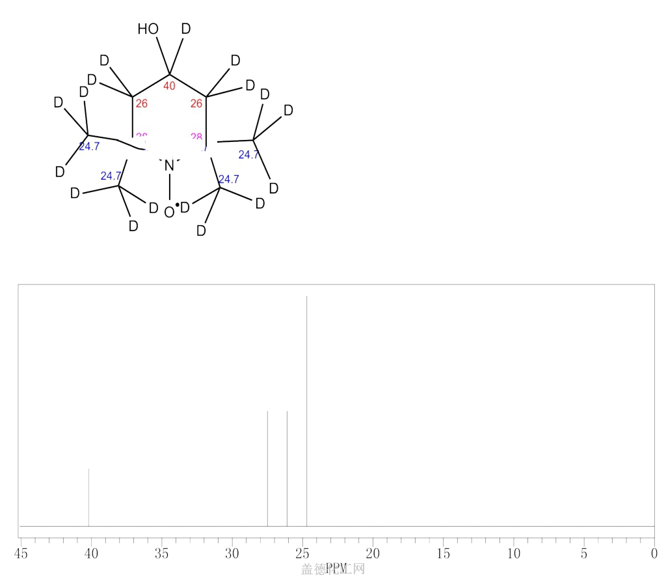
Task: Click the PPM axis title
Action: (x=336, y=568)
